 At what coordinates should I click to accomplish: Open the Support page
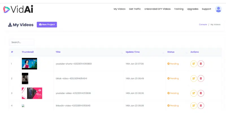click(207, 9)
